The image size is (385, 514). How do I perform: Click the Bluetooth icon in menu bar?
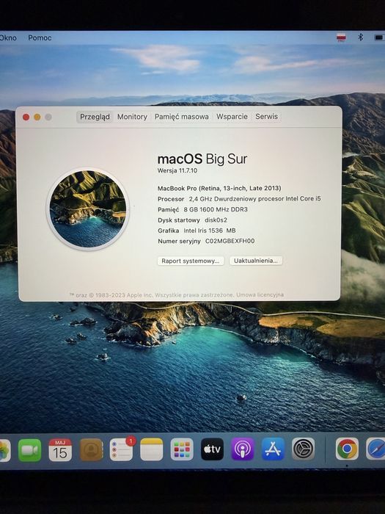[361, 37]
